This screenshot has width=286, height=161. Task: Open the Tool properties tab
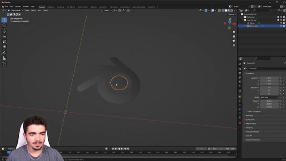coord(240,64)
